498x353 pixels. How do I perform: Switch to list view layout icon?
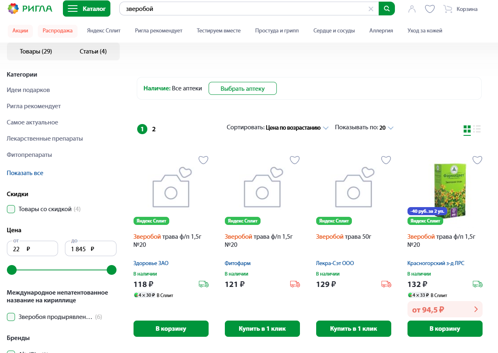[x=477, y=129]
